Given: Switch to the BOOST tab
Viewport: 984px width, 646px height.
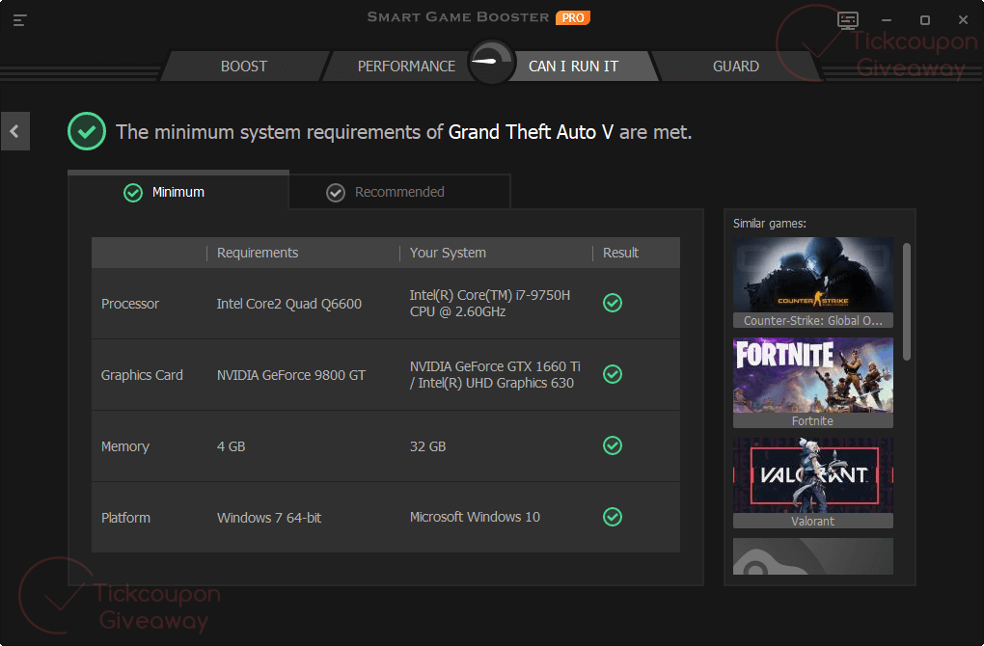Looking at the screenshot, I should (x=244, y=66).
